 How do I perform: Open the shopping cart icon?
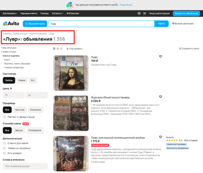point(145,13)
